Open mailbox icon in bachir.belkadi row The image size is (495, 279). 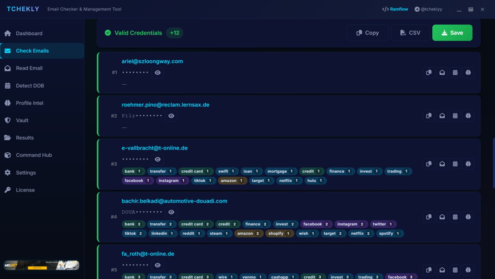pyautogui.click(x=442, y=217)
